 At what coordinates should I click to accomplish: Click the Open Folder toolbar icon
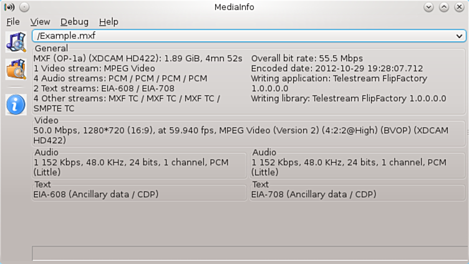click(16, 69)
